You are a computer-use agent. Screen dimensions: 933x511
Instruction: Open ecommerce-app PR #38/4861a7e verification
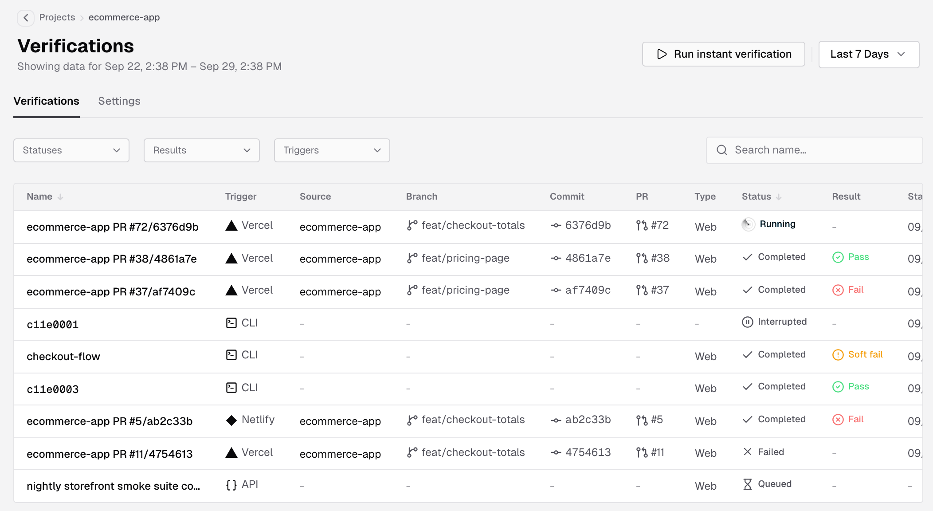[x=112, y=259]
